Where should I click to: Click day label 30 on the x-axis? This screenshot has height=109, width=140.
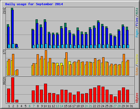coord(127,106)
